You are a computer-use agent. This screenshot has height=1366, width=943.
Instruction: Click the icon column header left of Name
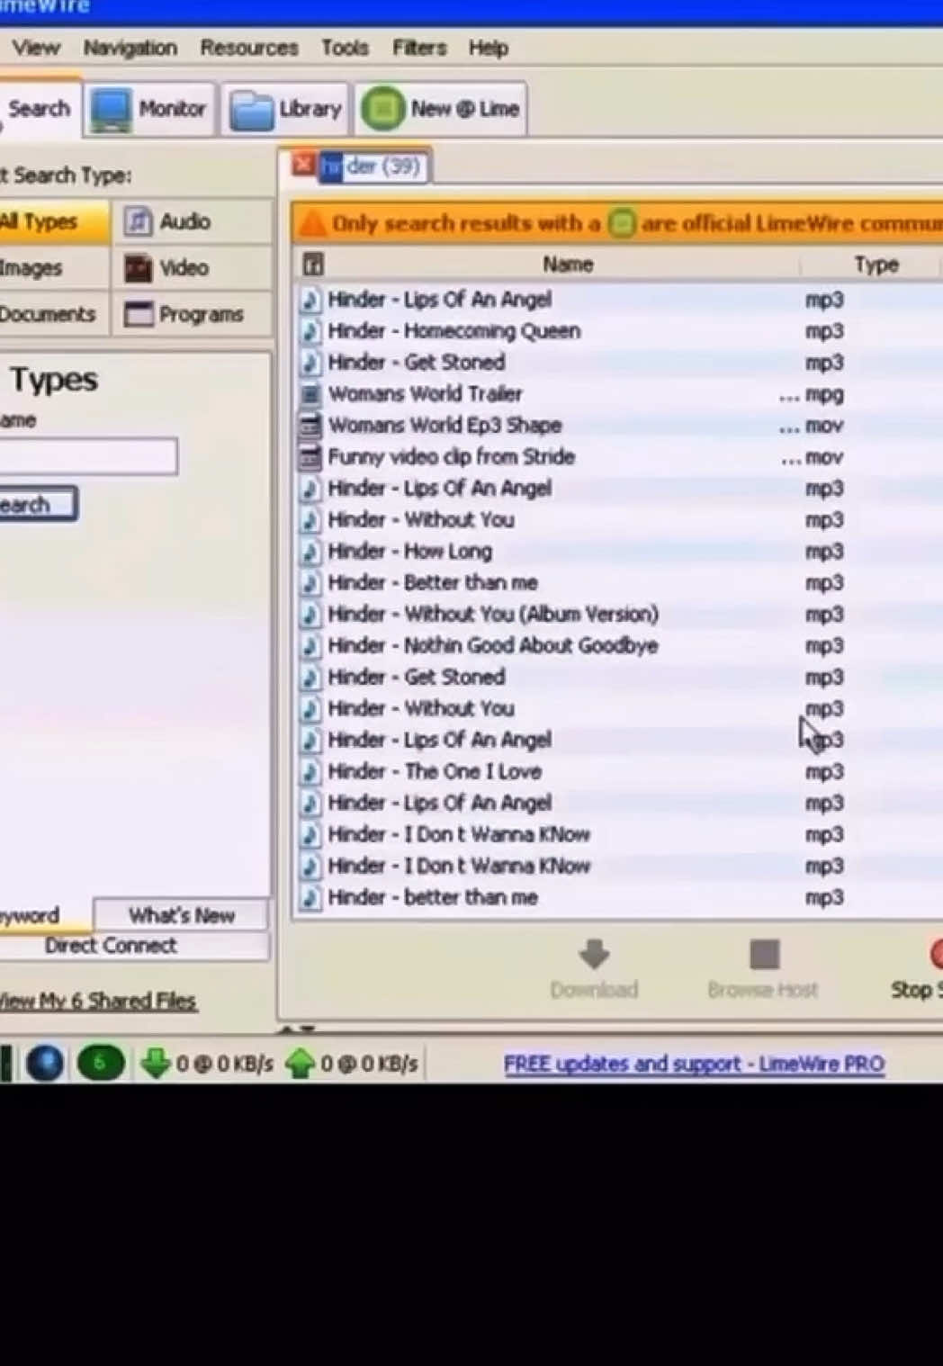click(313, 264)
